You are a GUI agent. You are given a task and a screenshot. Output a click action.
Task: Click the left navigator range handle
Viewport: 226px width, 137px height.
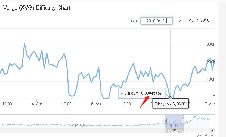point(165,121)
